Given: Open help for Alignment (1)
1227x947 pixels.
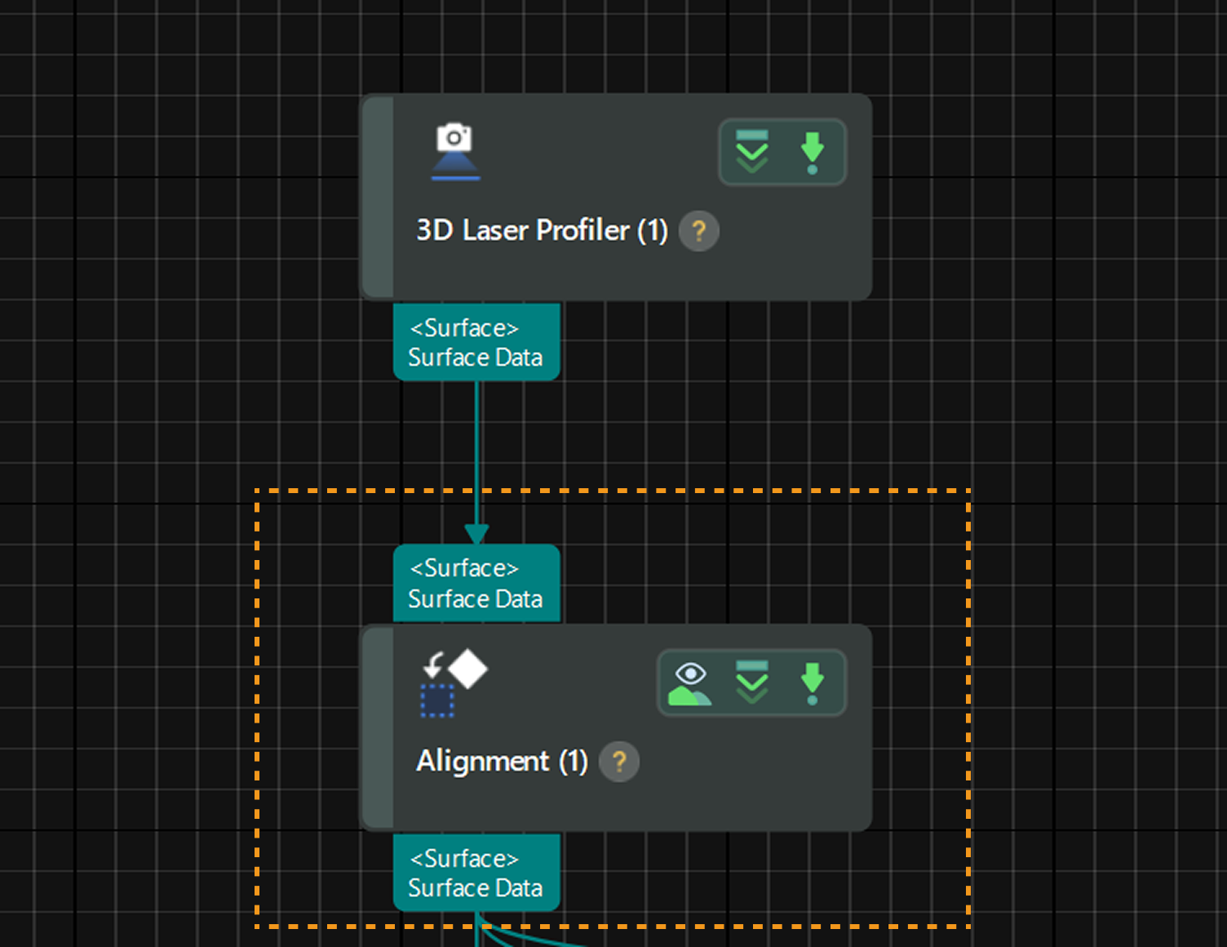Looking at the screenshot, I should (x=619, y=762).
